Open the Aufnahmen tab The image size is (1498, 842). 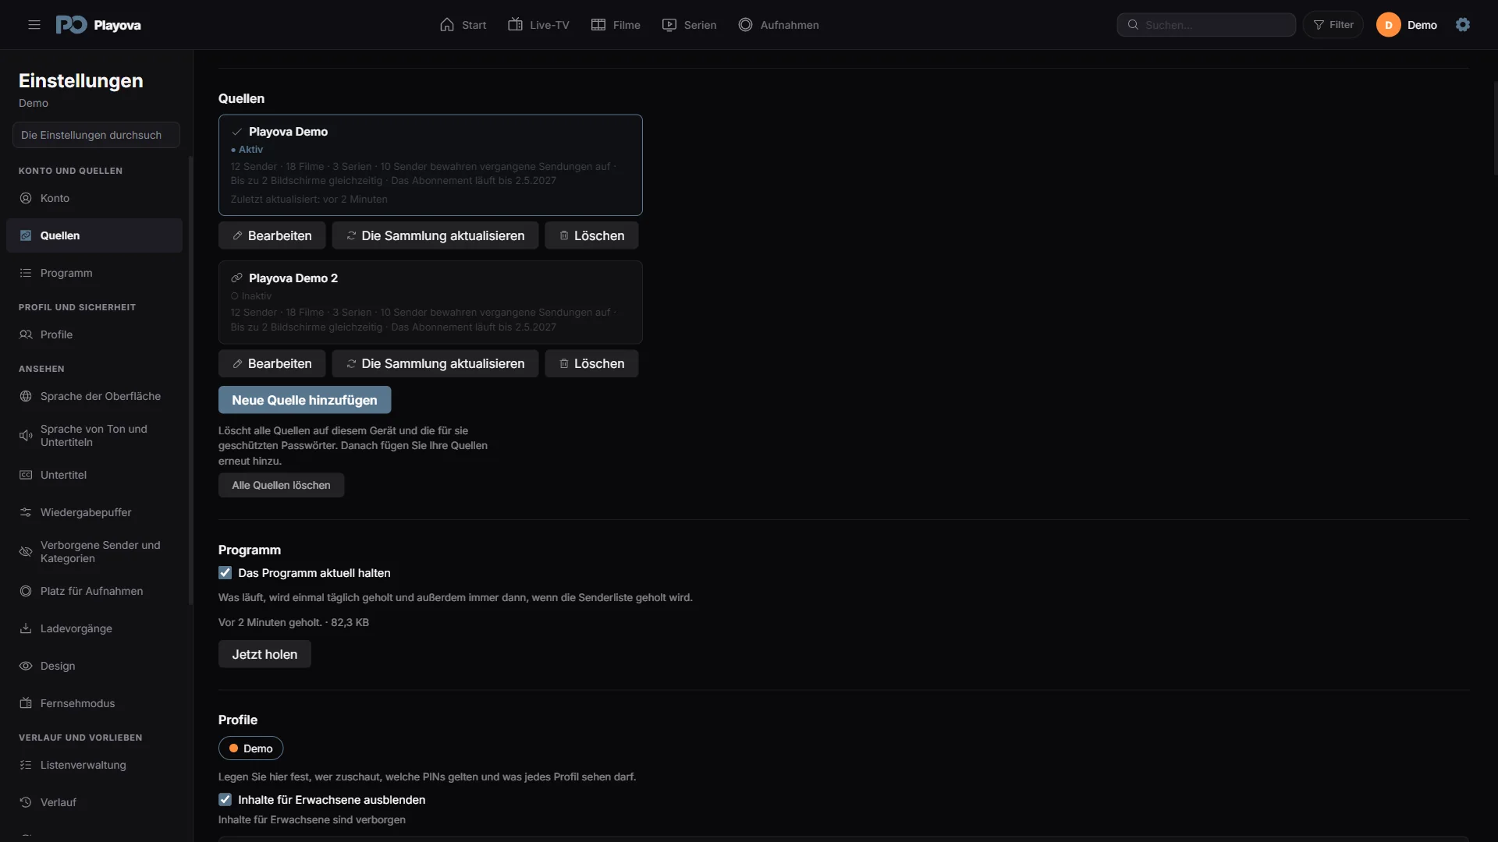(779, 25)
